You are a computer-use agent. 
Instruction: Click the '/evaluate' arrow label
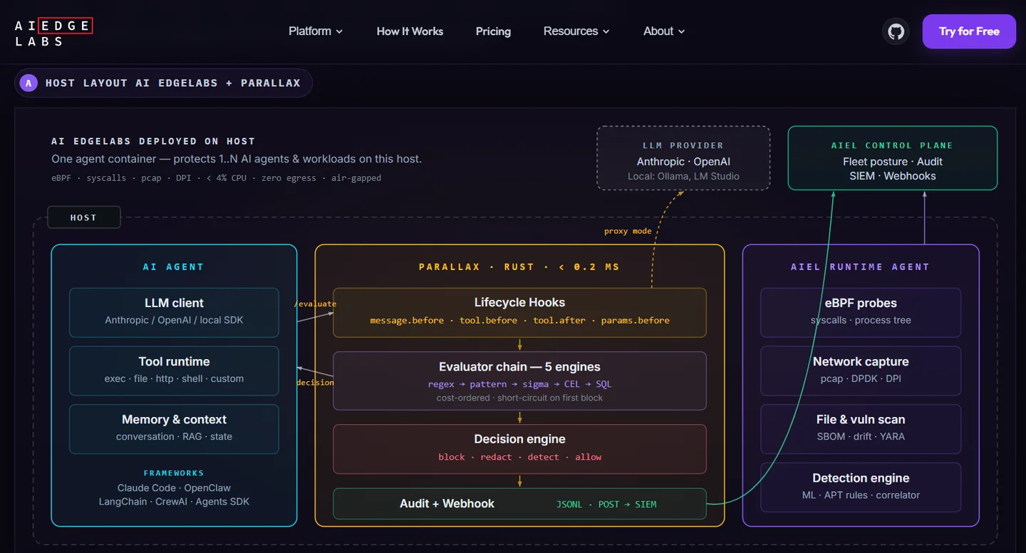pos(315,304)
